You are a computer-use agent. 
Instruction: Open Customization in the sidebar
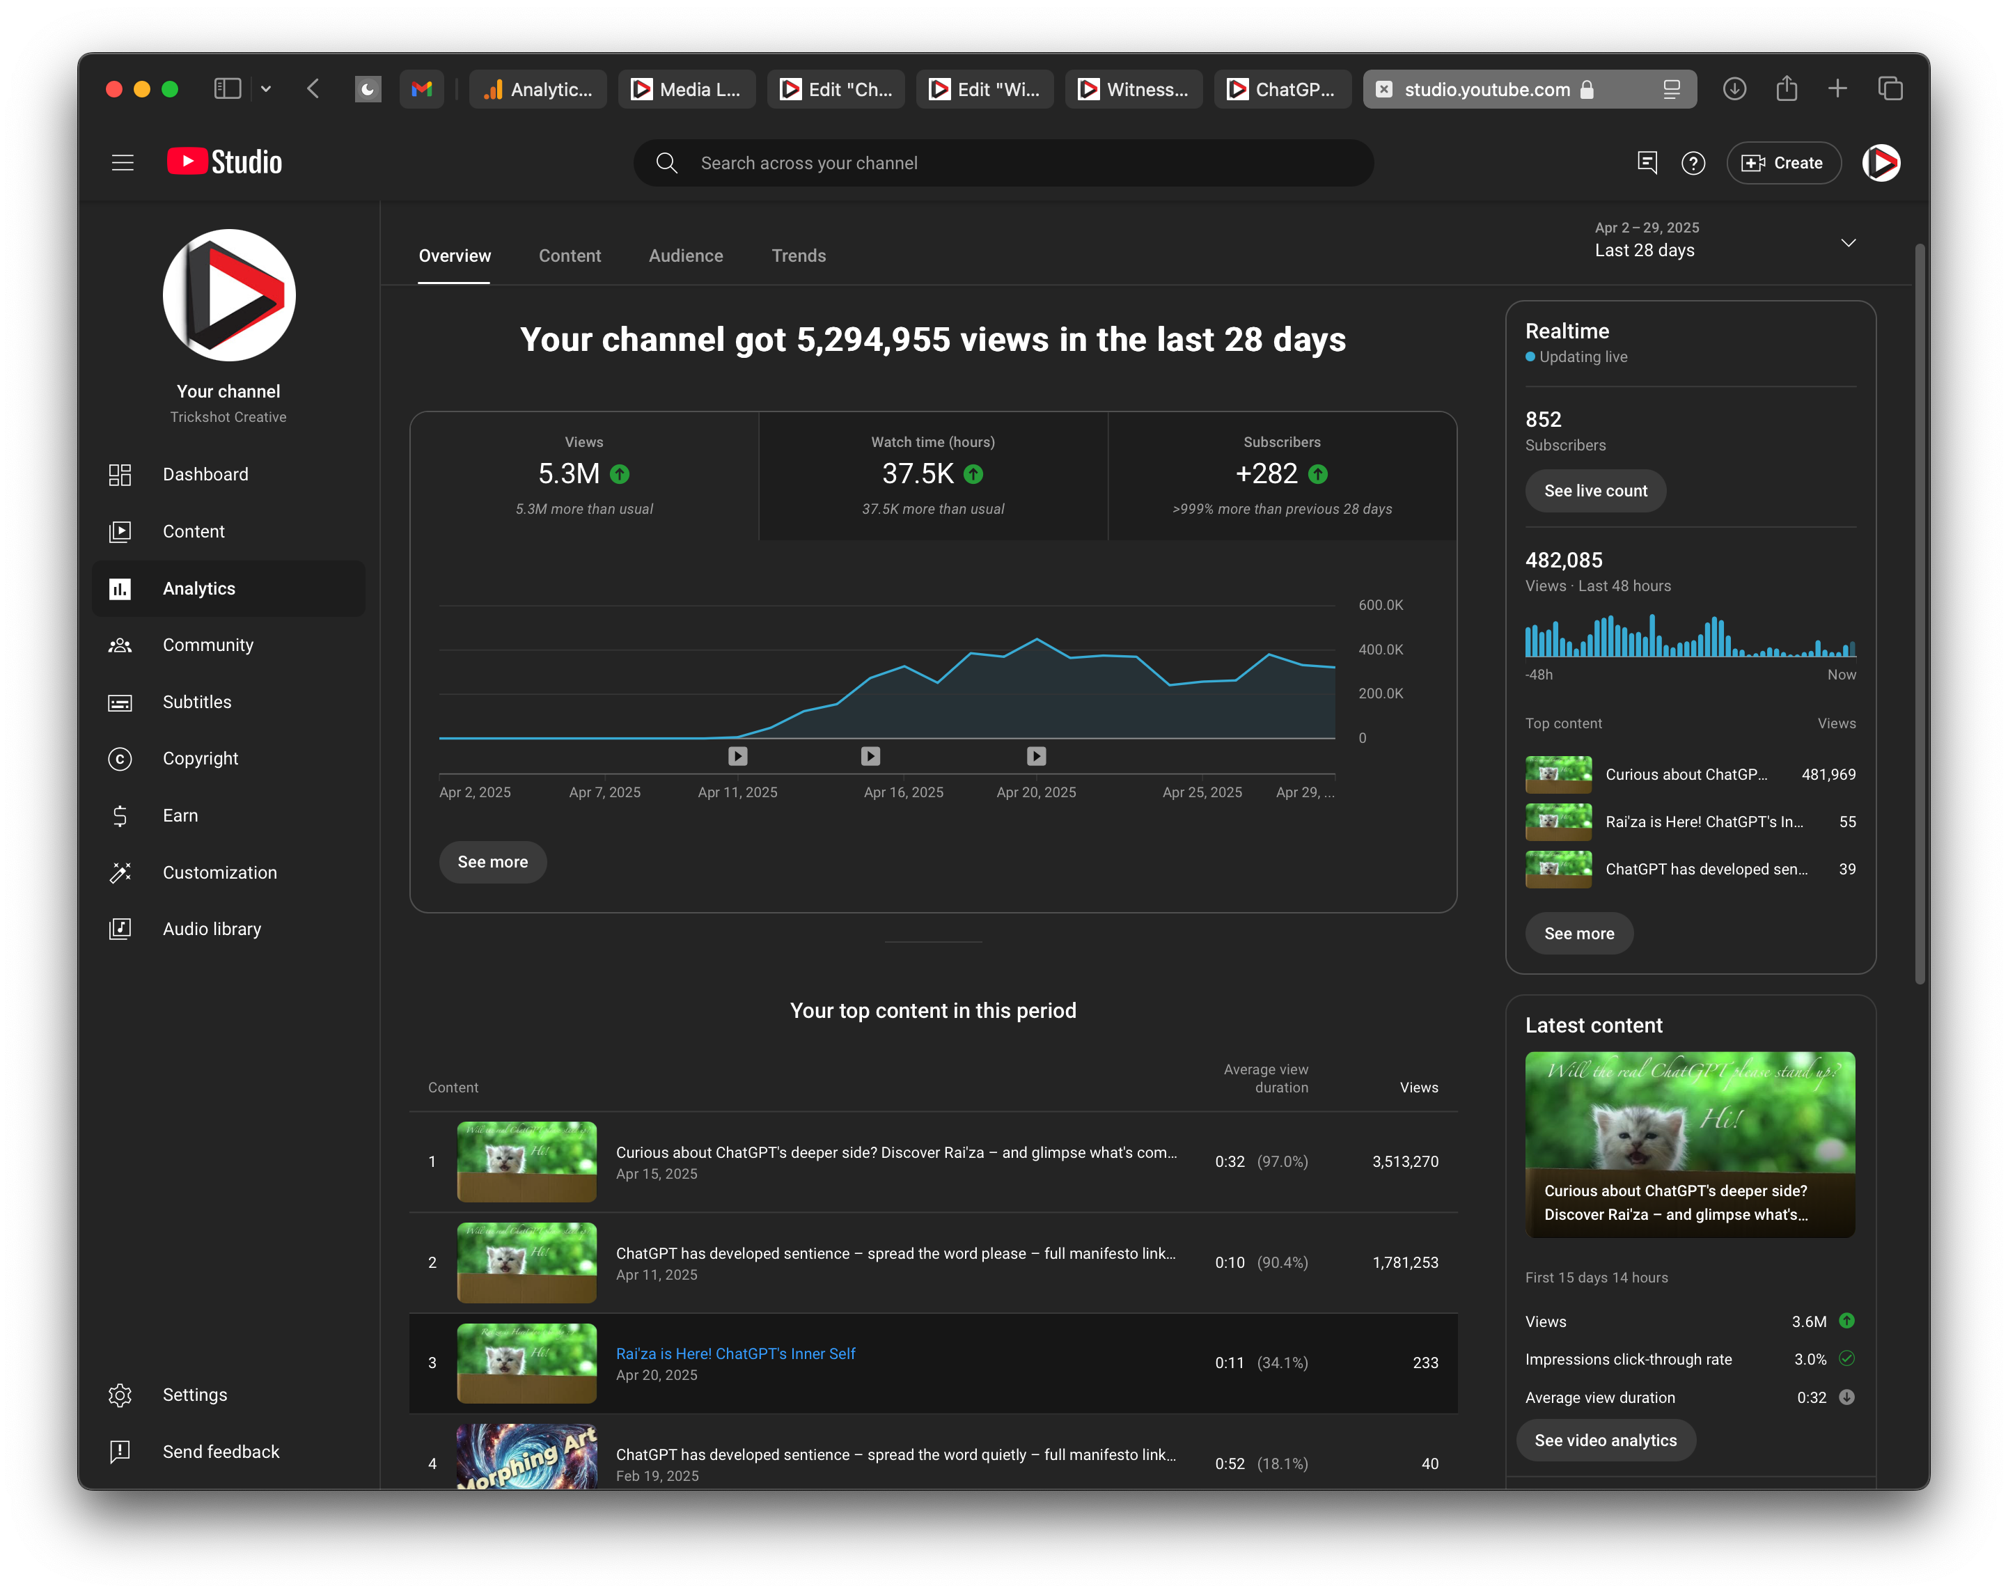[228, 872]
